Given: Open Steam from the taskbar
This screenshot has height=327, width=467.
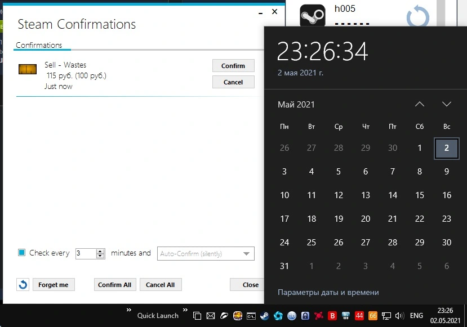Looking at the screenshot, I should click(264, 316).
